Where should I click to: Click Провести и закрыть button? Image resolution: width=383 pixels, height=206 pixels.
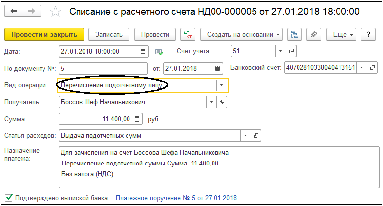44,35
